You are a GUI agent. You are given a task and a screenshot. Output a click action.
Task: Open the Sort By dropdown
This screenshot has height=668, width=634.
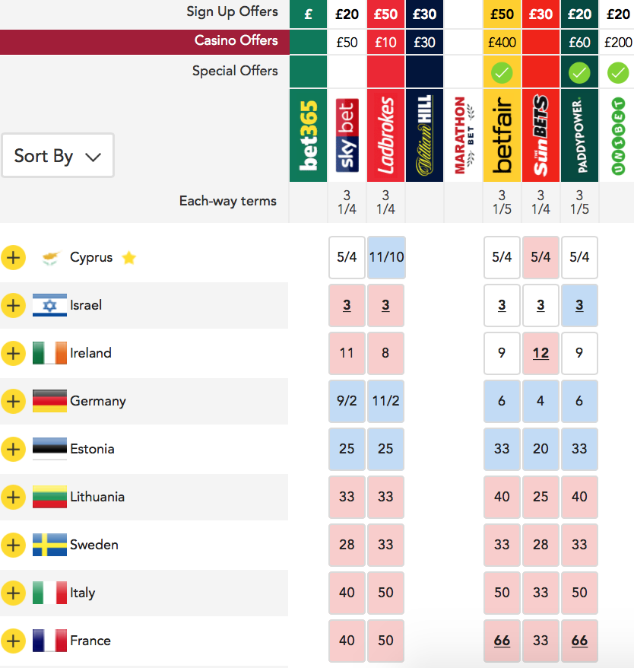[58, 156]
